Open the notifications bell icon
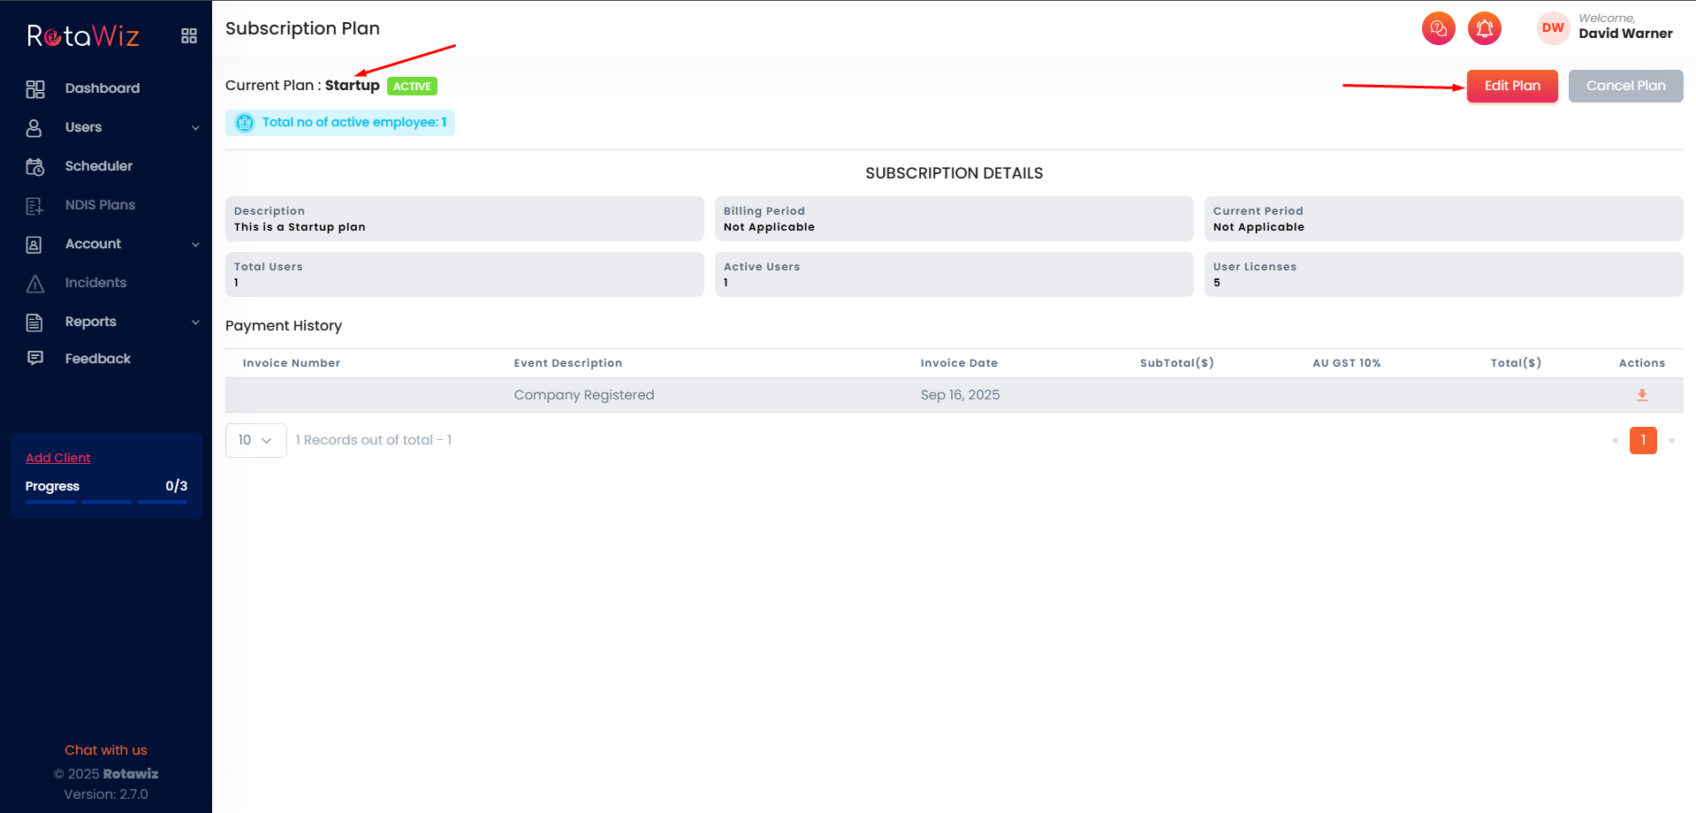The image size is (1696, 813). [1484, 28]
